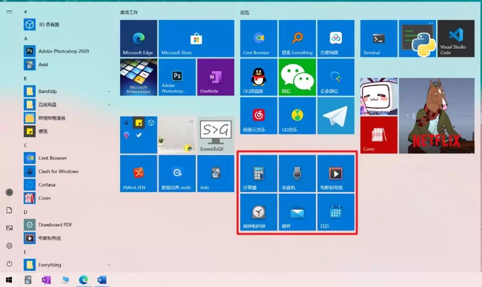Open the Visual Studio Code tile
Screen dimensions: 482x287
456,38
